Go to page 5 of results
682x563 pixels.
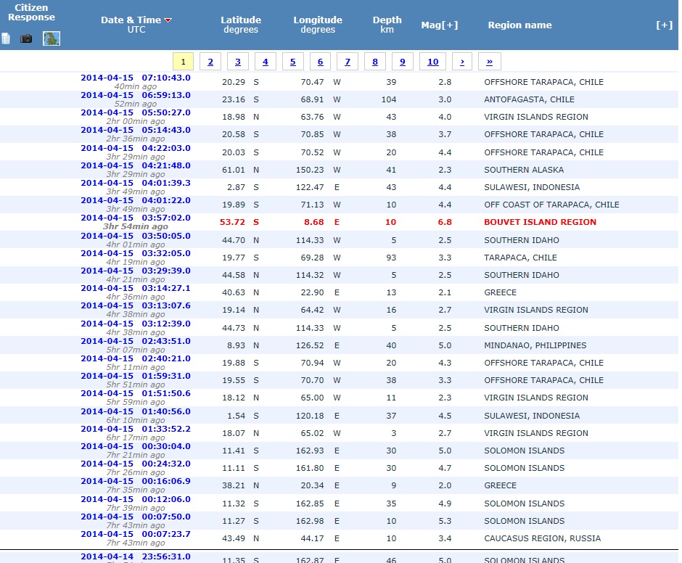292,62
